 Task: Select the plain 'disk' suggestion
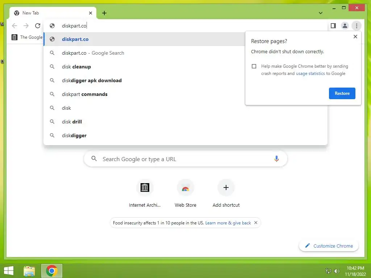pyautogui.click(x=185, y=108)
